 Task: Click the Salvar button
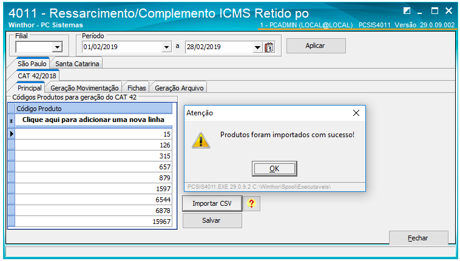click(212, 220)
